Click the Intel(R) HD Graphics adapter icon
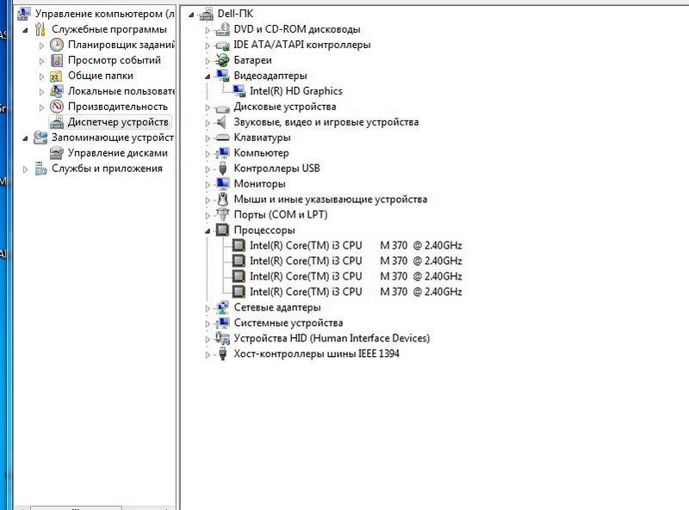The width and height of the screenshot is (689, 510). tap(237, 91)
